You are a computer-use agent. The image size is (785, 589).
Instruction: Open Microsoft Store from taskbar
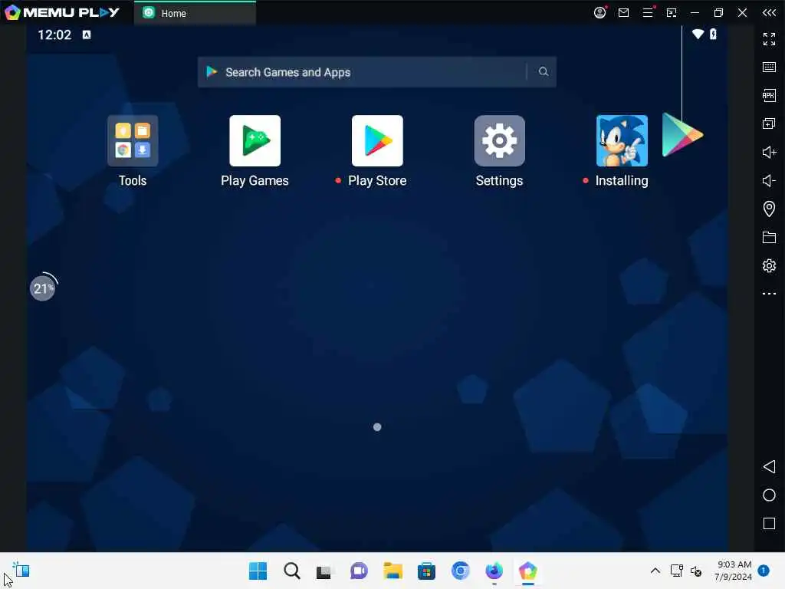(x=426, y=571)
